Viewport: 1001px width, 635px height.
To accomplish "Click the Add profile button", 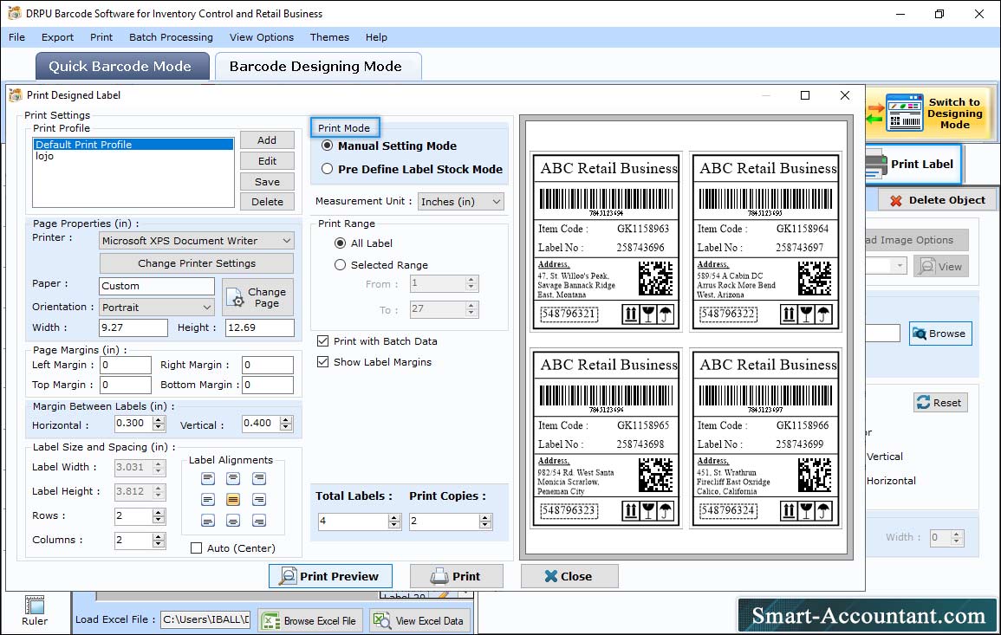I will (x=267, y=140).
